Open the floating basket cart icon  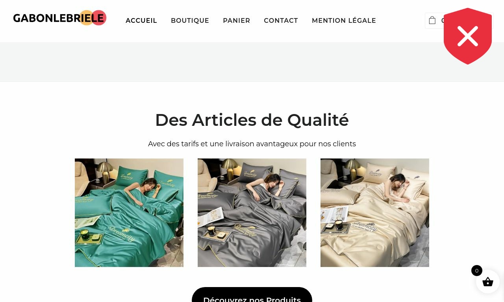[x=488, y=282]
